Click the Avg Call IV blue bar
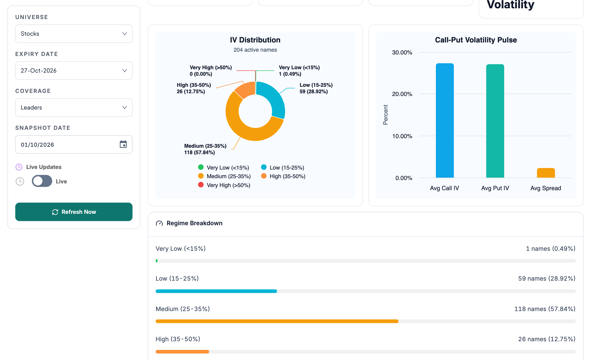 click(445, 120)
